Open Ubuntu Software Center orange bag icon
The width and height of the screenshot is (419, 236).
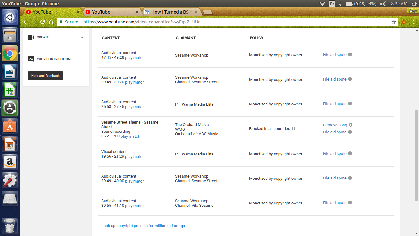10,126
